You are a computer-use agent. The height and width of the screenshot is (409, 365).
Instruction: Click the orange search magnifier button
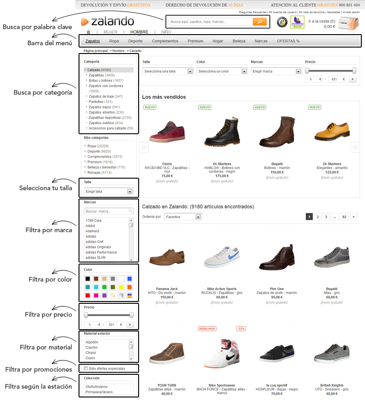pyautogui.click(x=260, y=22)
